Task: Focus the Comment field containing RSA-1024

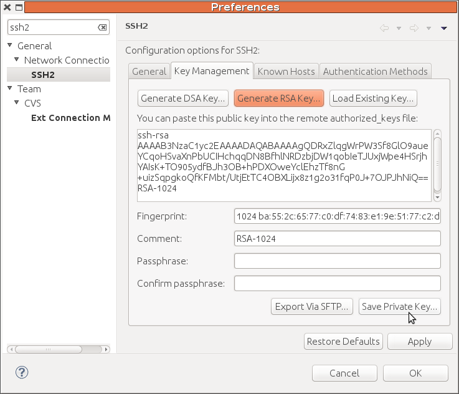Action: click(337, 239)
